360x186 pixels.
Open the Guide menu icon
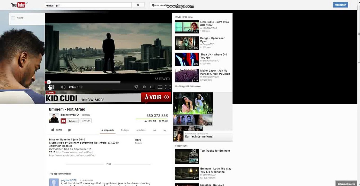(13, 18)
